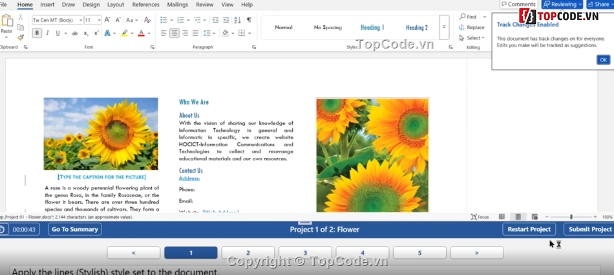The width and height of the screenshot is (614, 275).
Task: Open the Font dialog launcher
Action: 153,47
